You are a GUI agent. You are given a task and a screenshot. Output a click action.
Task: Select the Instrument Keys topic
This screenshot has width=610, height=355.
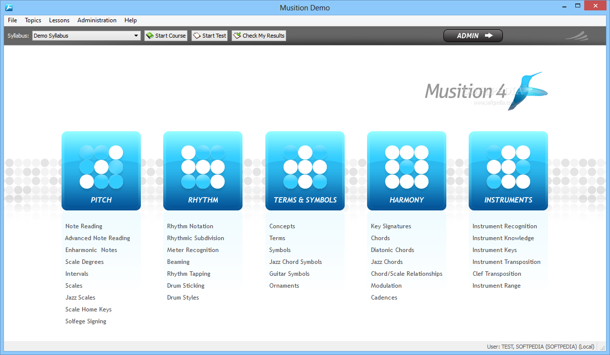(495, 250)
